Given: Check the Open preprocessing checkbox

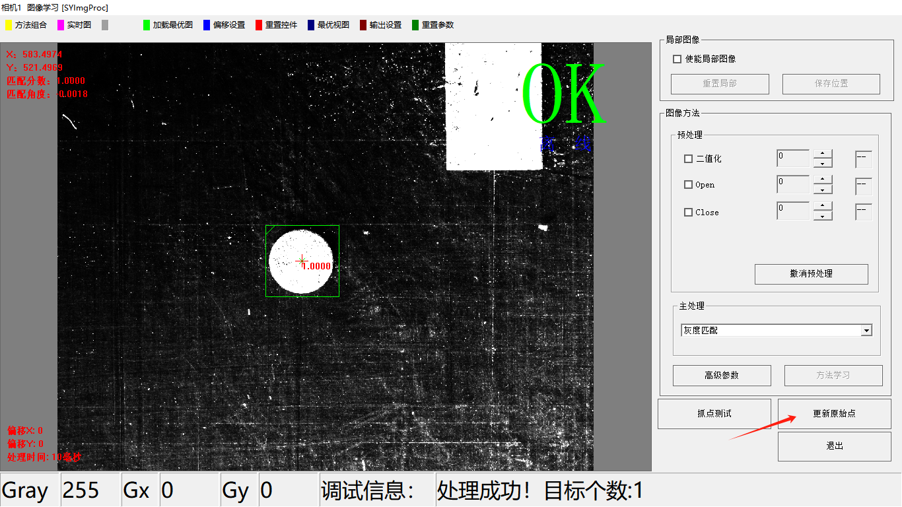Looking at the screenshot, I should pyautogui.click(x=688, y=185).
